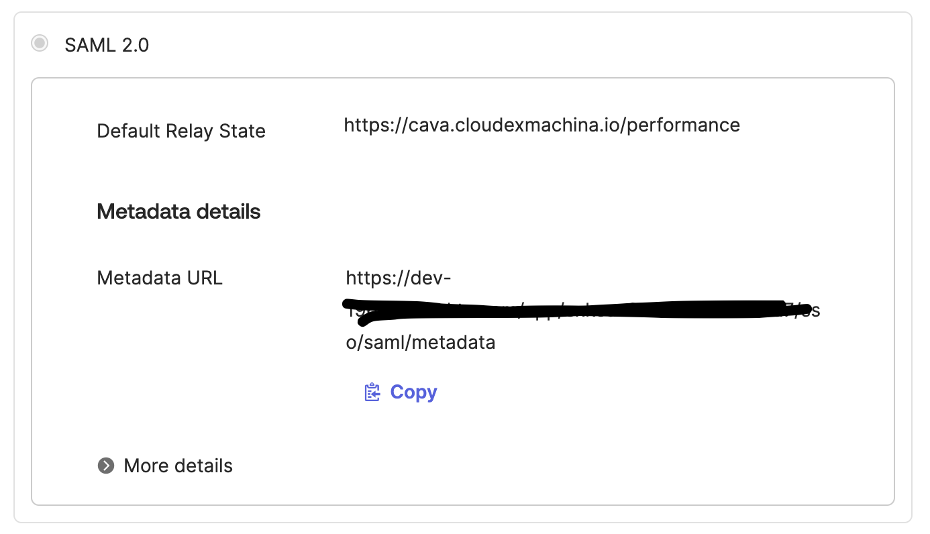
Task: Select the Default Relay State label
Action: point(181,131)
